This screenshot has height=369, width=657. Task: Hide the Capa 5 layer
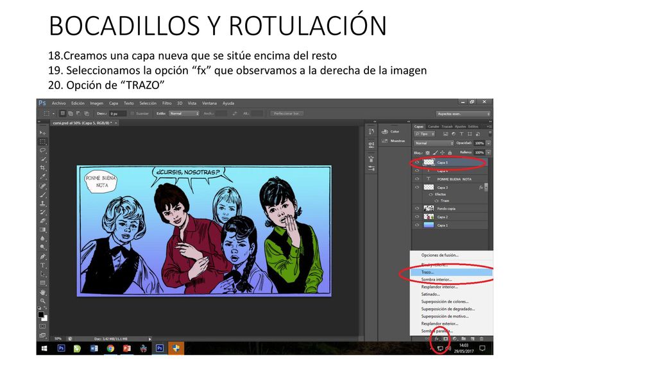[417, 162]
